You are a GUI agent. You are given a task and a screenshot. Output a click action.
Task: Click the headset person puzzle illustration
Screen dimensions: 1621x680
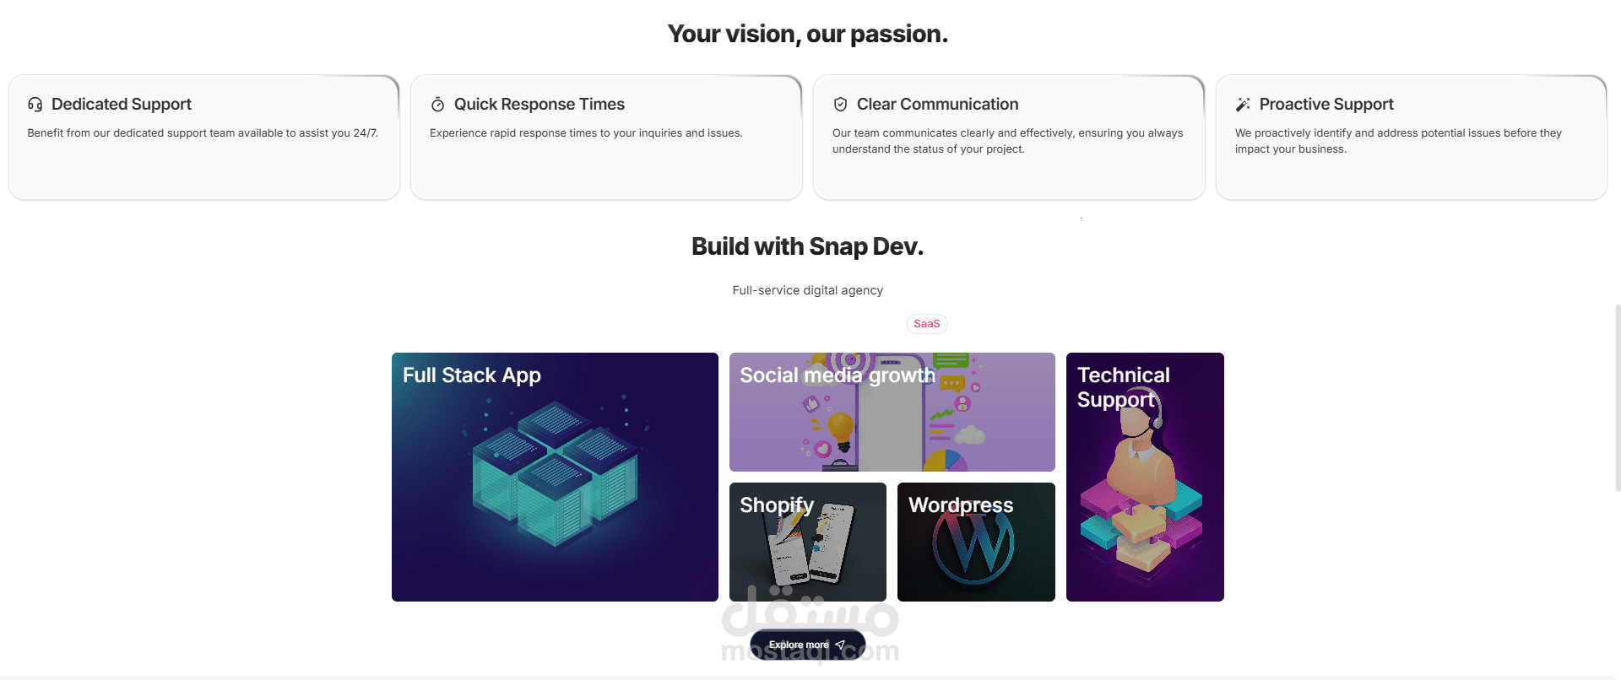point(1140,498)
